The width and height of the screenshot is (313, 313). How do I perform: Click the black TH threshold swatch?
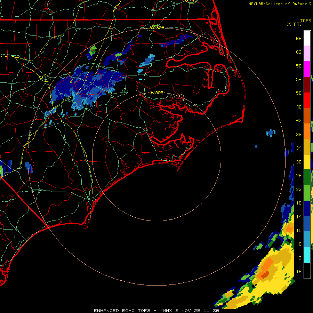tap(307, 271)
